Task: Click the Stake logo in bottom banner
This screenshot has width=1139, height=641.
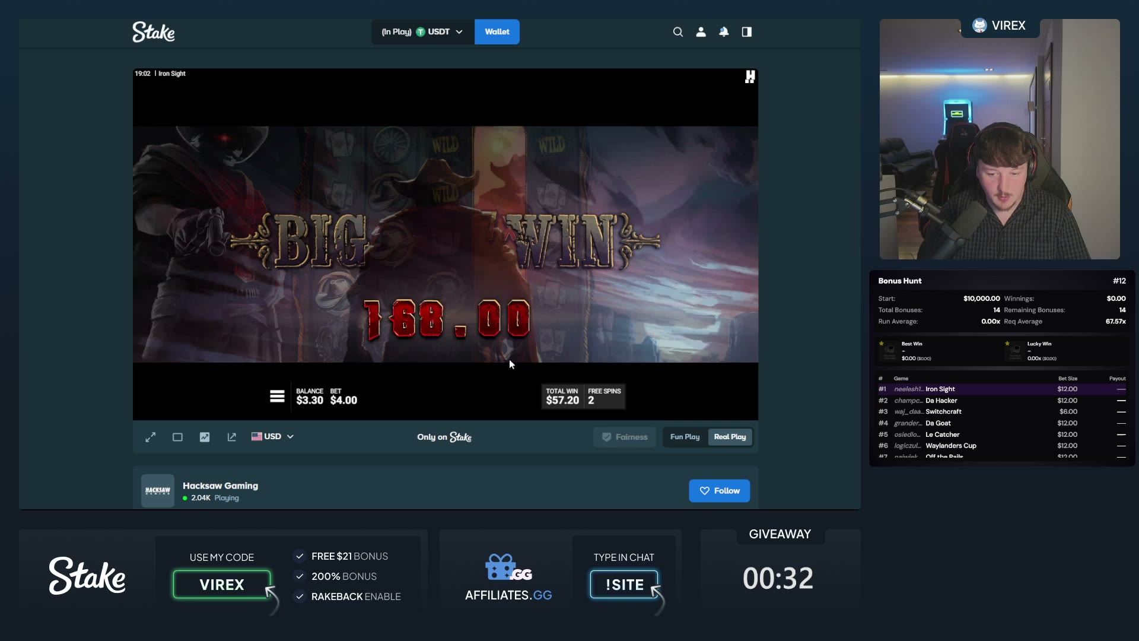Action: (87, 576)
